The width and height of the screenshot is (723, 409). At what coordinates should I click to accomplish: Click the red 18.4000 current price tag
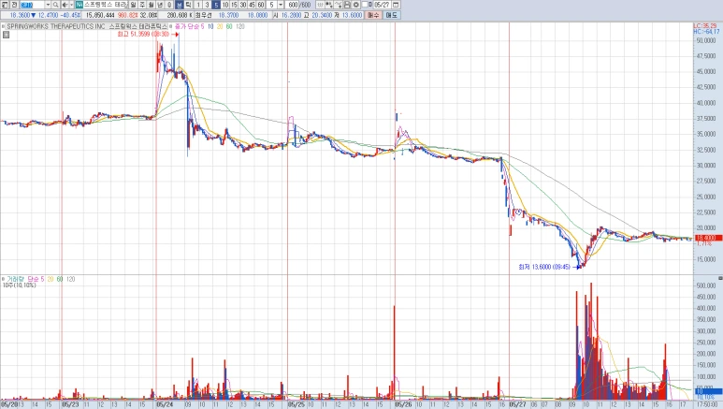[x=706, y=238]
